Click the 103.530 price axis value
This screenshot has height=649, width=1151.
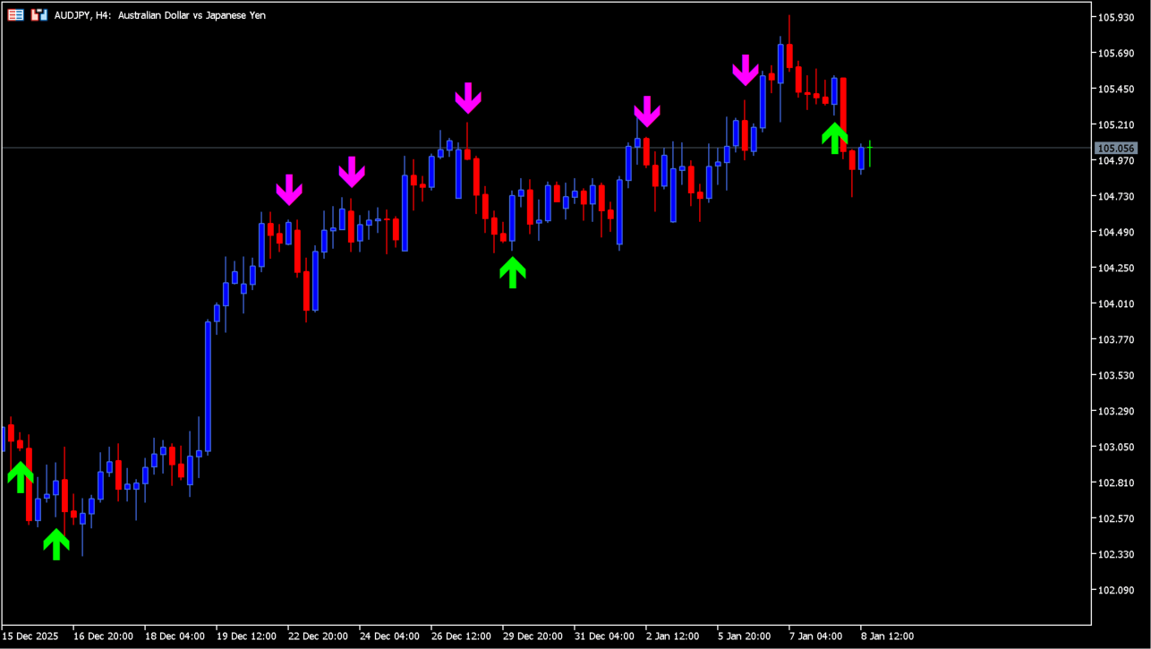(x=1115, y=375)
